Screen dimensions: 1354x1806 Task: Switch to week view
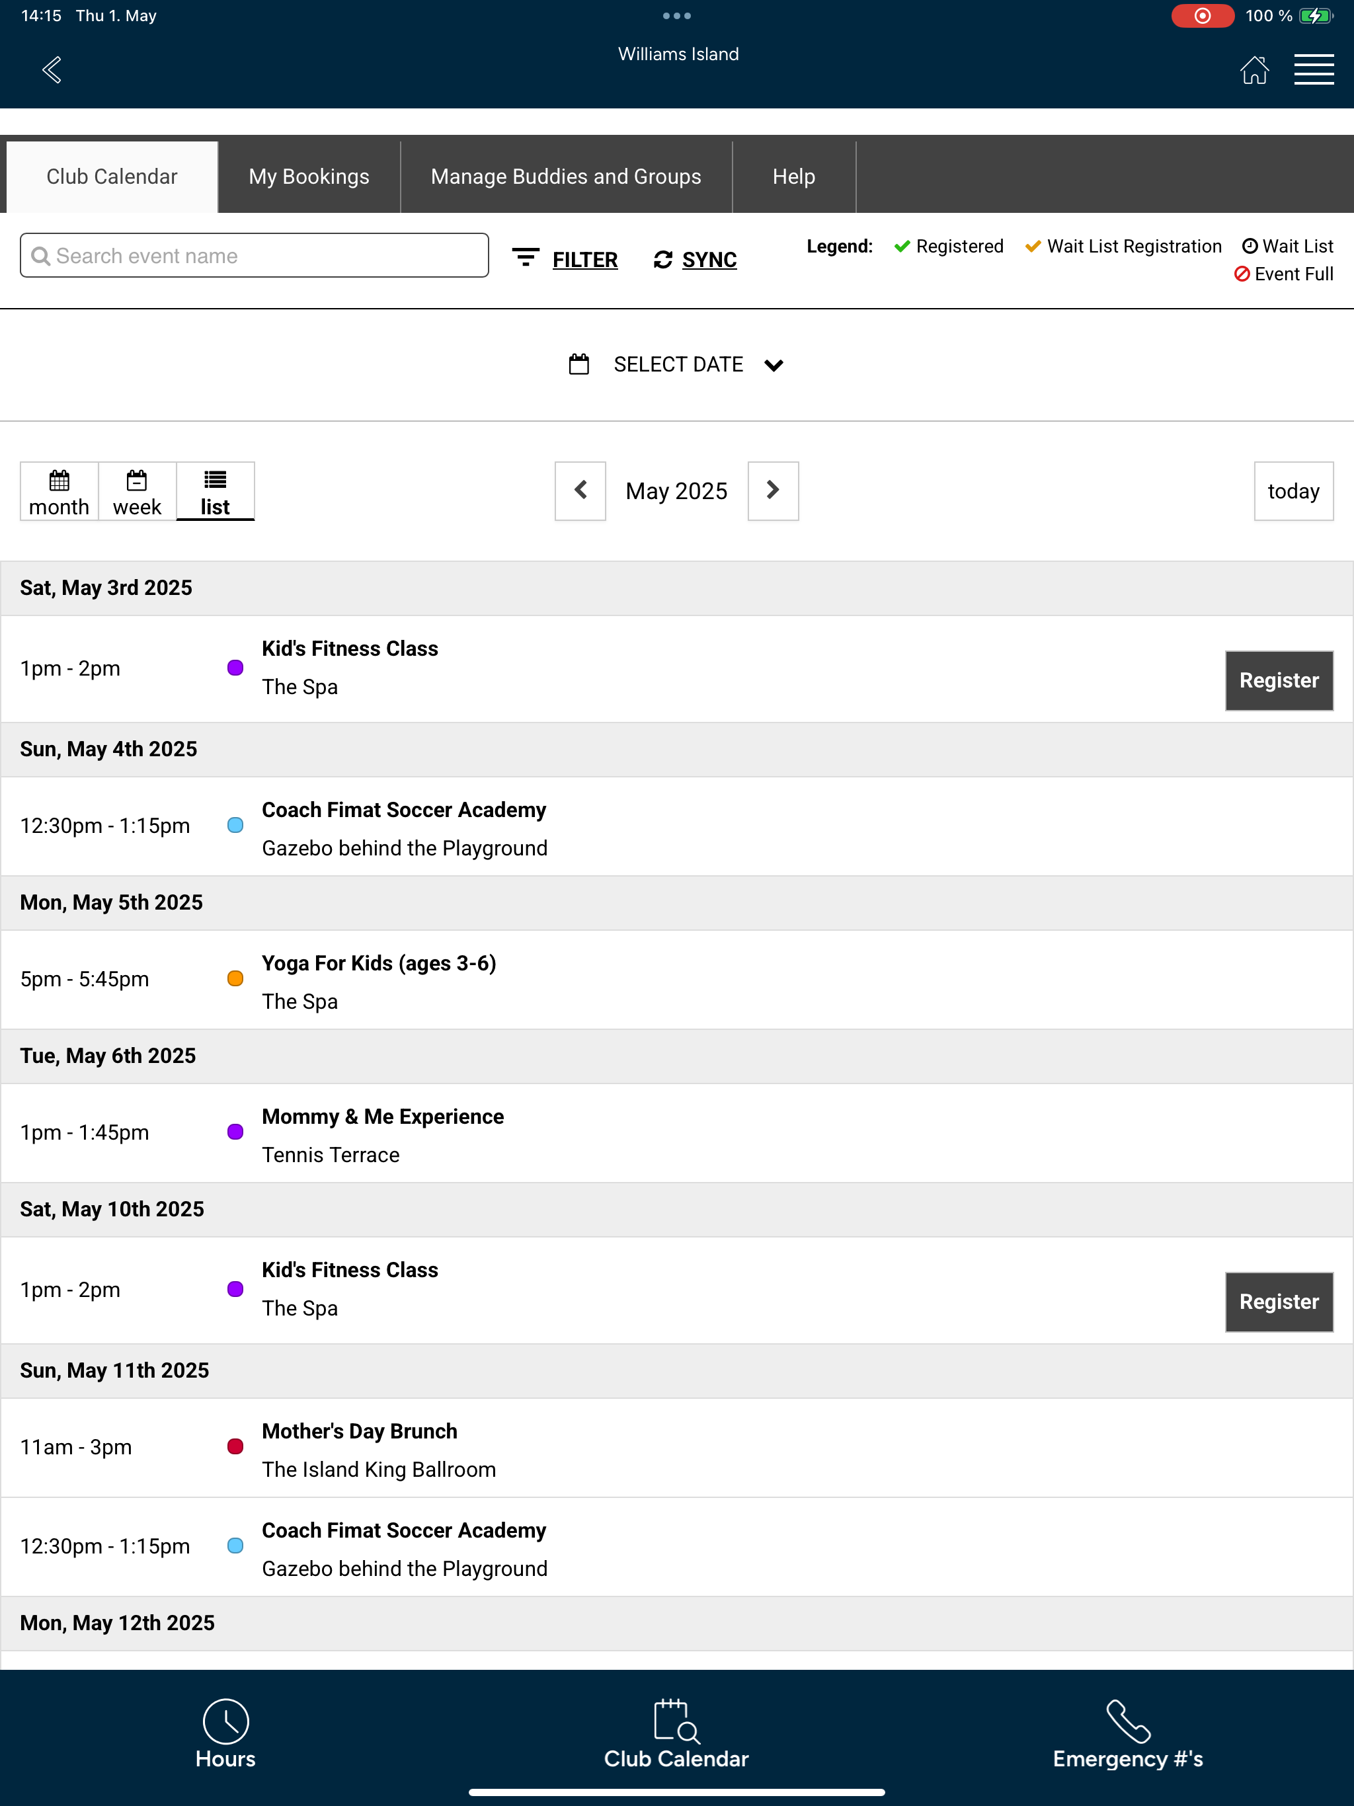pos(138,492)
